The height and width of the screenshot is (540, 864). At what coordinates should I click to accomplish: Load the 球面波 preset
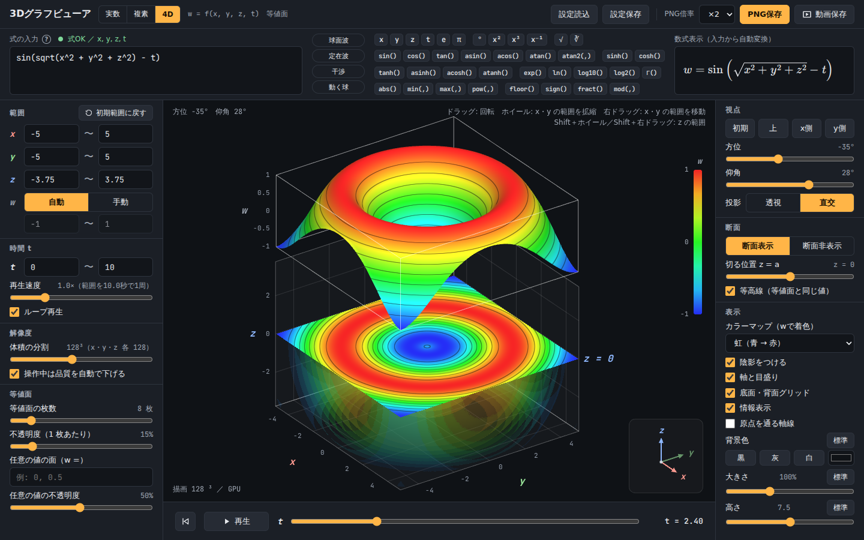(338, 40)
